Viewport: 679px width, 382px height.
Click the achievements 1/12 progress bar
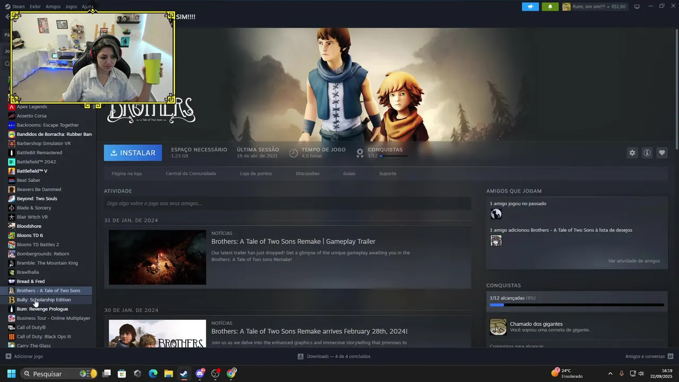[x=577, y=305]
